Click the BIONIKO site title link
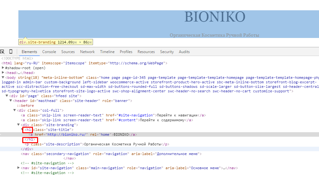Viewport: 319px width, 175px height. click(x=215, y=17)
